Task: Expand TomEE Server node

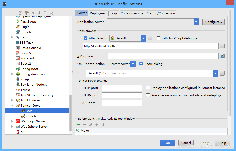Action: coord(12,100)
